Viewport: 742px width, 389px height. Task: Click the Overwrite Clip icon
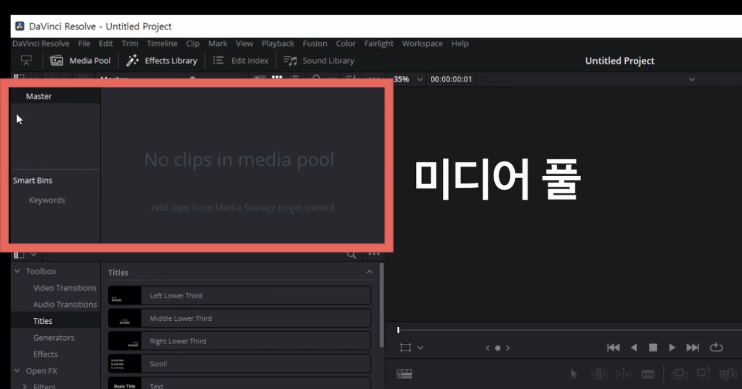click(703, 374)
